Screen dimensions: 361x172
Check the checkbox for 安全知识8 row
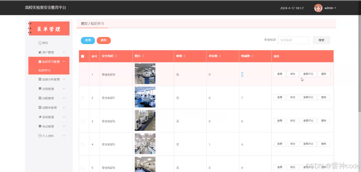[x=83, y=74]
